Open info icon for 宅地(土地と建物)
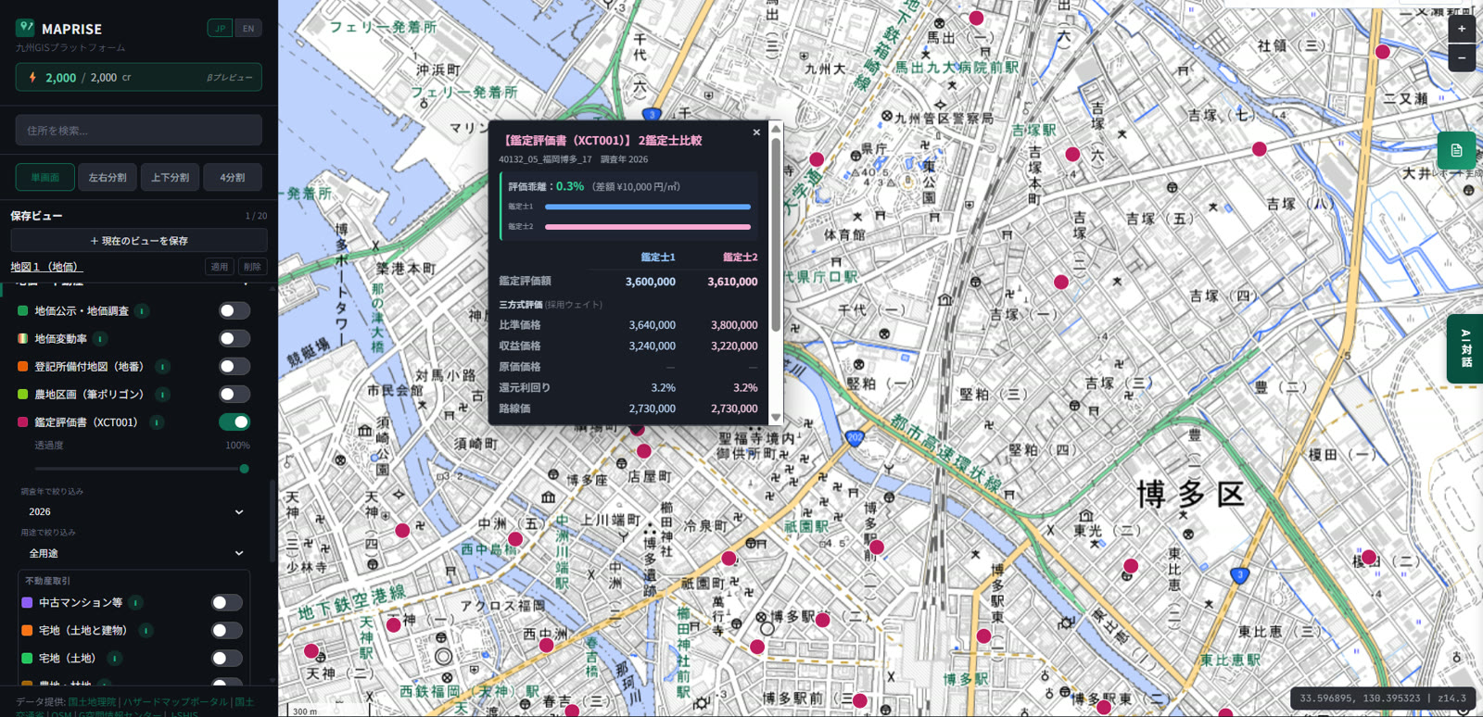The image size is (1483, 717). [146, 631]
